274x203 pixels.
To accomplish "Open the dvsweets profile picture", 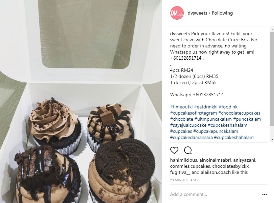I will point(177,13).
